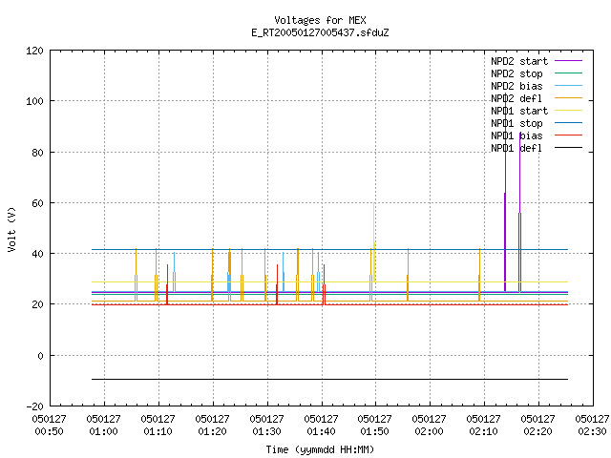
Task: Click the x-axis tick label 050127 01:30
Action: [266, 426]
